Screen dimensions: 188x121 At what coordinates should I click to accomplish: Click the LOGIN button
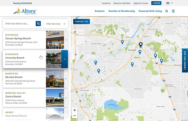point(156,3)
